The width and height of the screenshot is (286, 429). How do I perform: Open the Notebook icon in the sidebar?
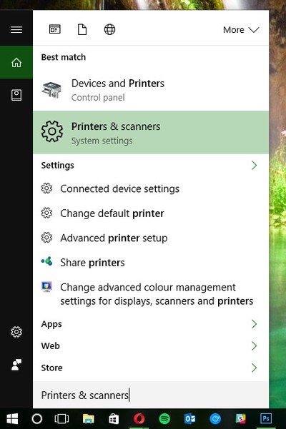pyautogui.click(x=16, y=95)
